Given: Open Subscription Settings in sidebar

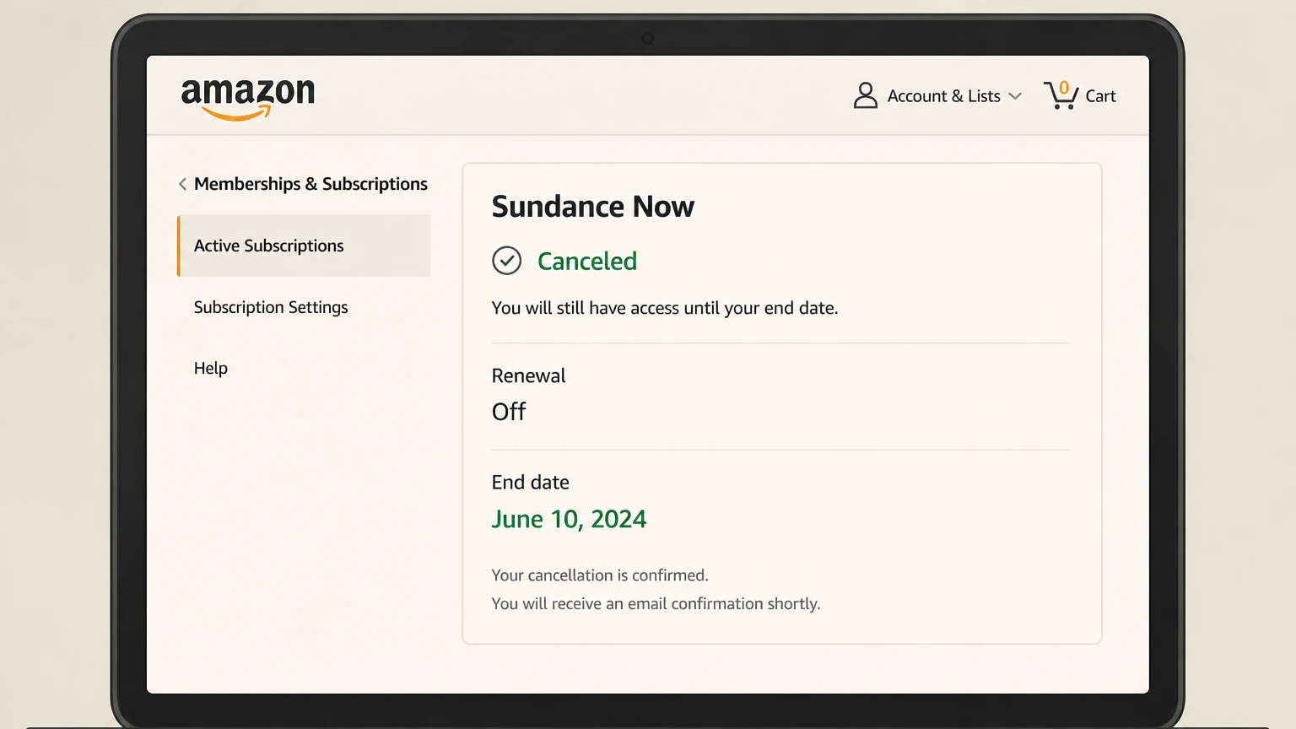Looking at the screenshot, I should 271,307.
